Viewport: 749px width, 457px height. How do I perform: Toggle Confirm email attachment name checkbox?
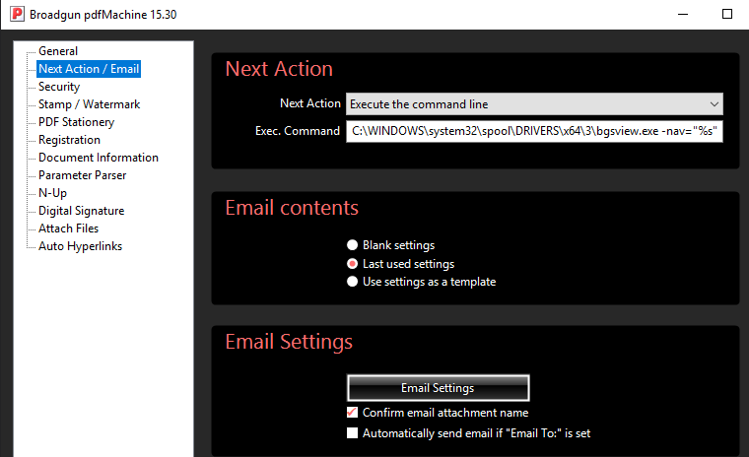353,413
